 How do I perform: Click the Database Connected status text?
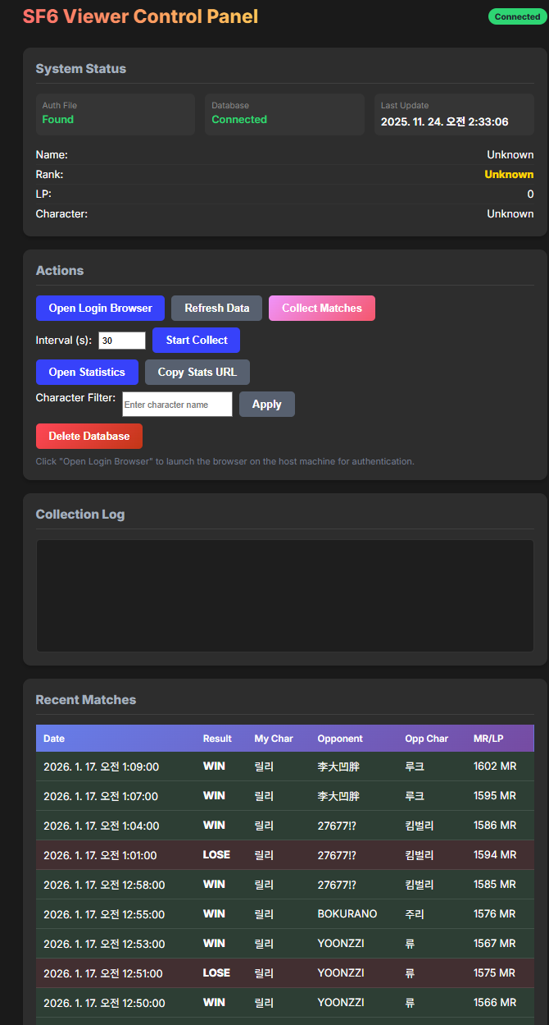click(x=239, y=120)
